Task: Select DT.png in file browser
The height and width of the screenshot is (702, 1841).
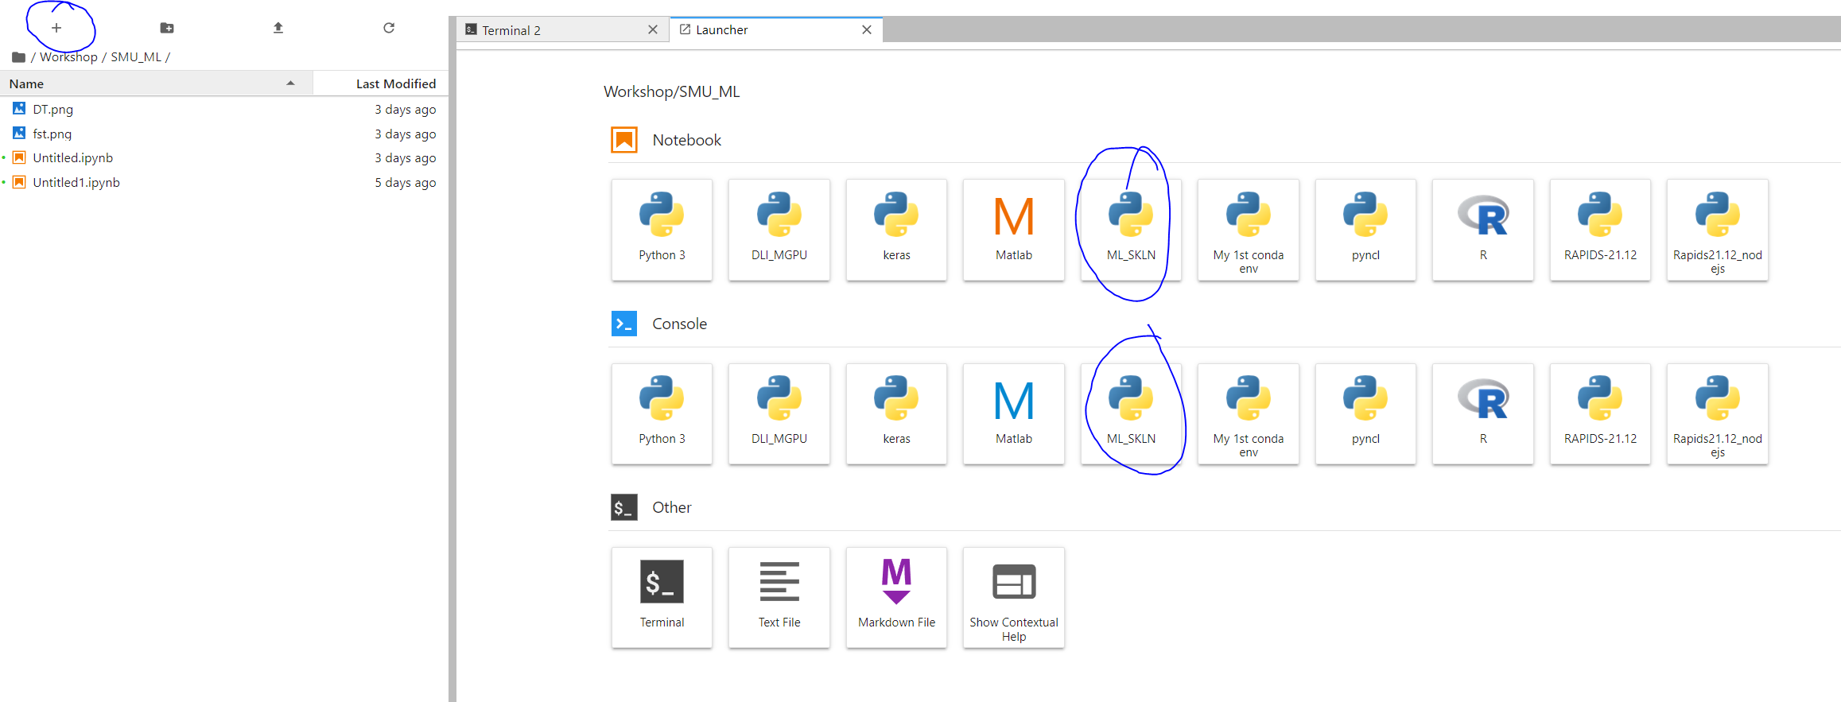Action: [224, 109]
